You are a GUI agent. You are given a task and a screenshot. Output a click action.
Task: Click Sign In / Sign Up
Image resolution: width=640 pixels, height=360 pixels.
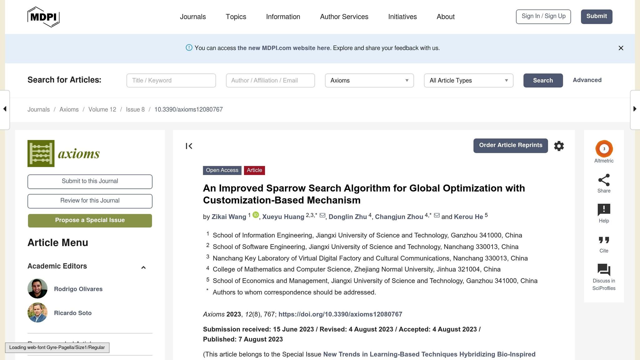pyautogui.click(x=543, y=17)
